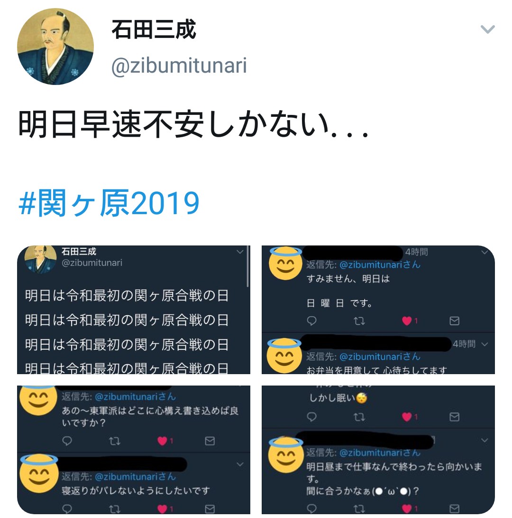The image size is (512, 518).
Task: Click the envelope icon under しかし眠い
Action: click(454, 417)
